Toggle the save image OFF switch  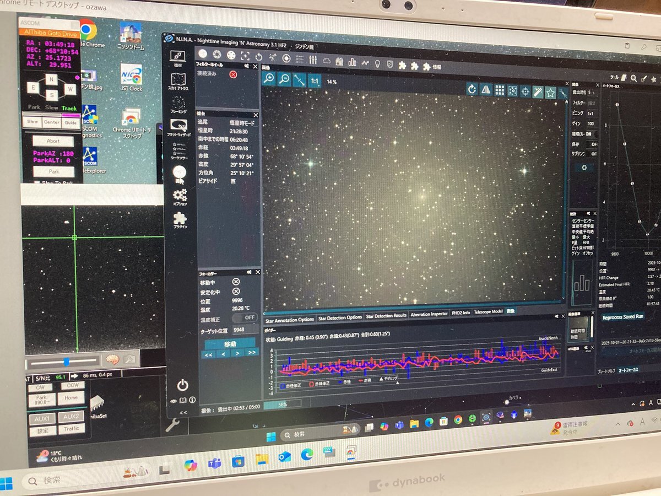[593, 143]
